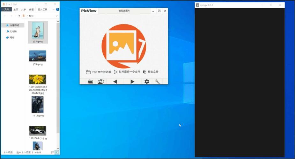This screenshot has width=295, height=159.
Task: Go to previous image with left arrow
Action: point(115,81)
